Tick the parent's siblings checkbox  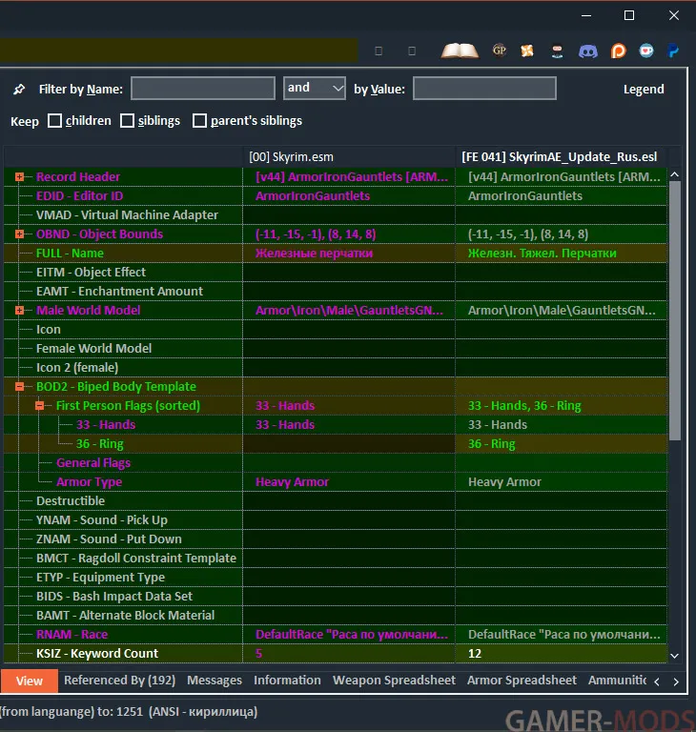click(x=200, y=121)
